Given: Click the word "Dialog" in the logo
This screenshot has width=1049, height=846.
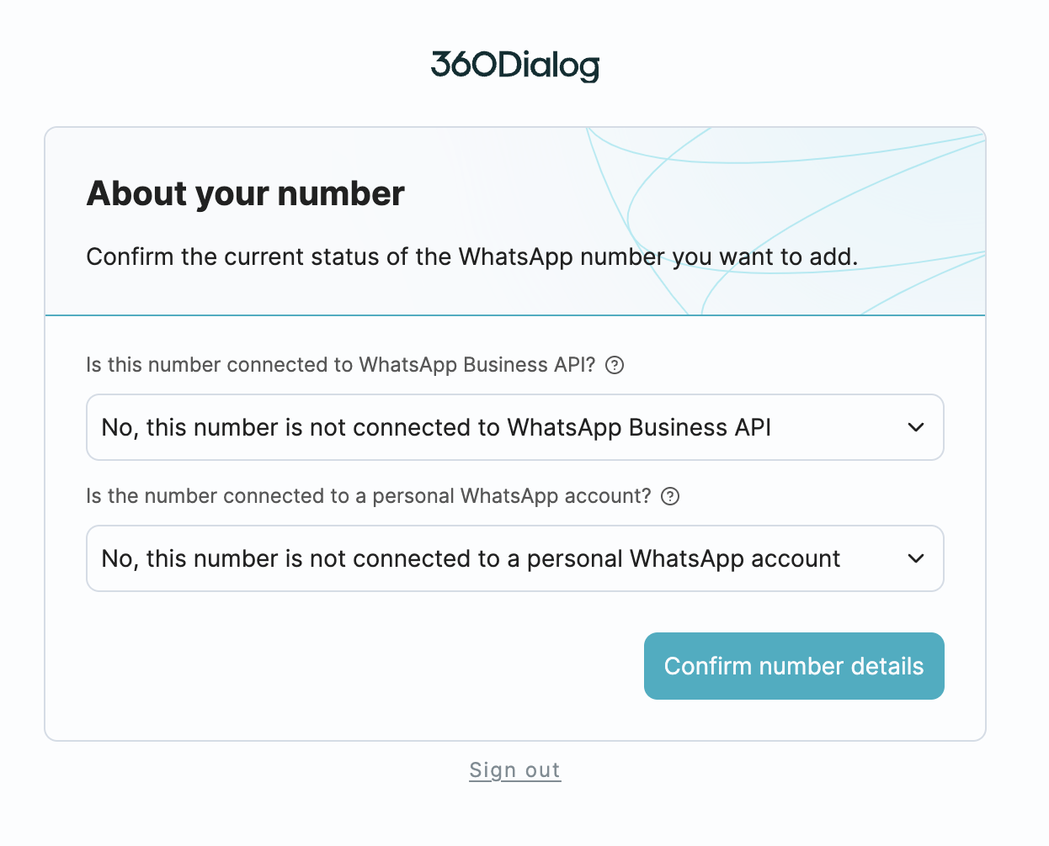Looking at the screenshot, I should click(x=548, y=66).
